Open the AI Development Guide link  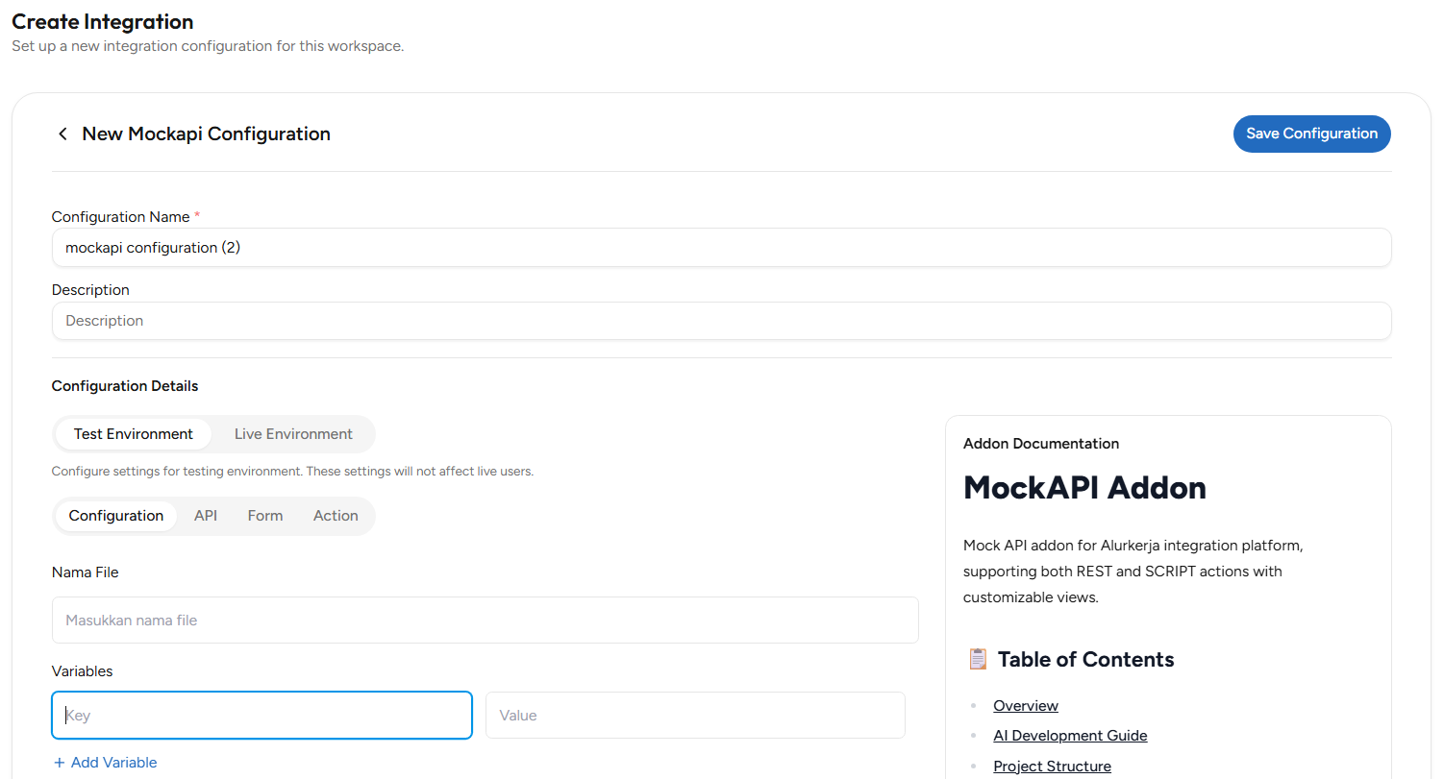tap(1070, 736)
